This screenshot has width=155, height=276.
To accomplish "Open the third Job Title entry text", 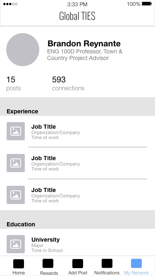I will [55, 195].
